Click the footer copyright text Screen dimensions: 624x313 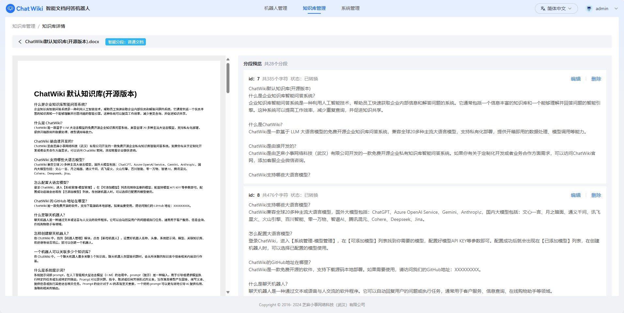coord(312,305)
